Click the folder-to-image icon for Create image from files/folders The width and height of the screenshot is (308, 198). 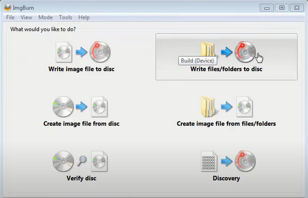[x=227, y=106]
